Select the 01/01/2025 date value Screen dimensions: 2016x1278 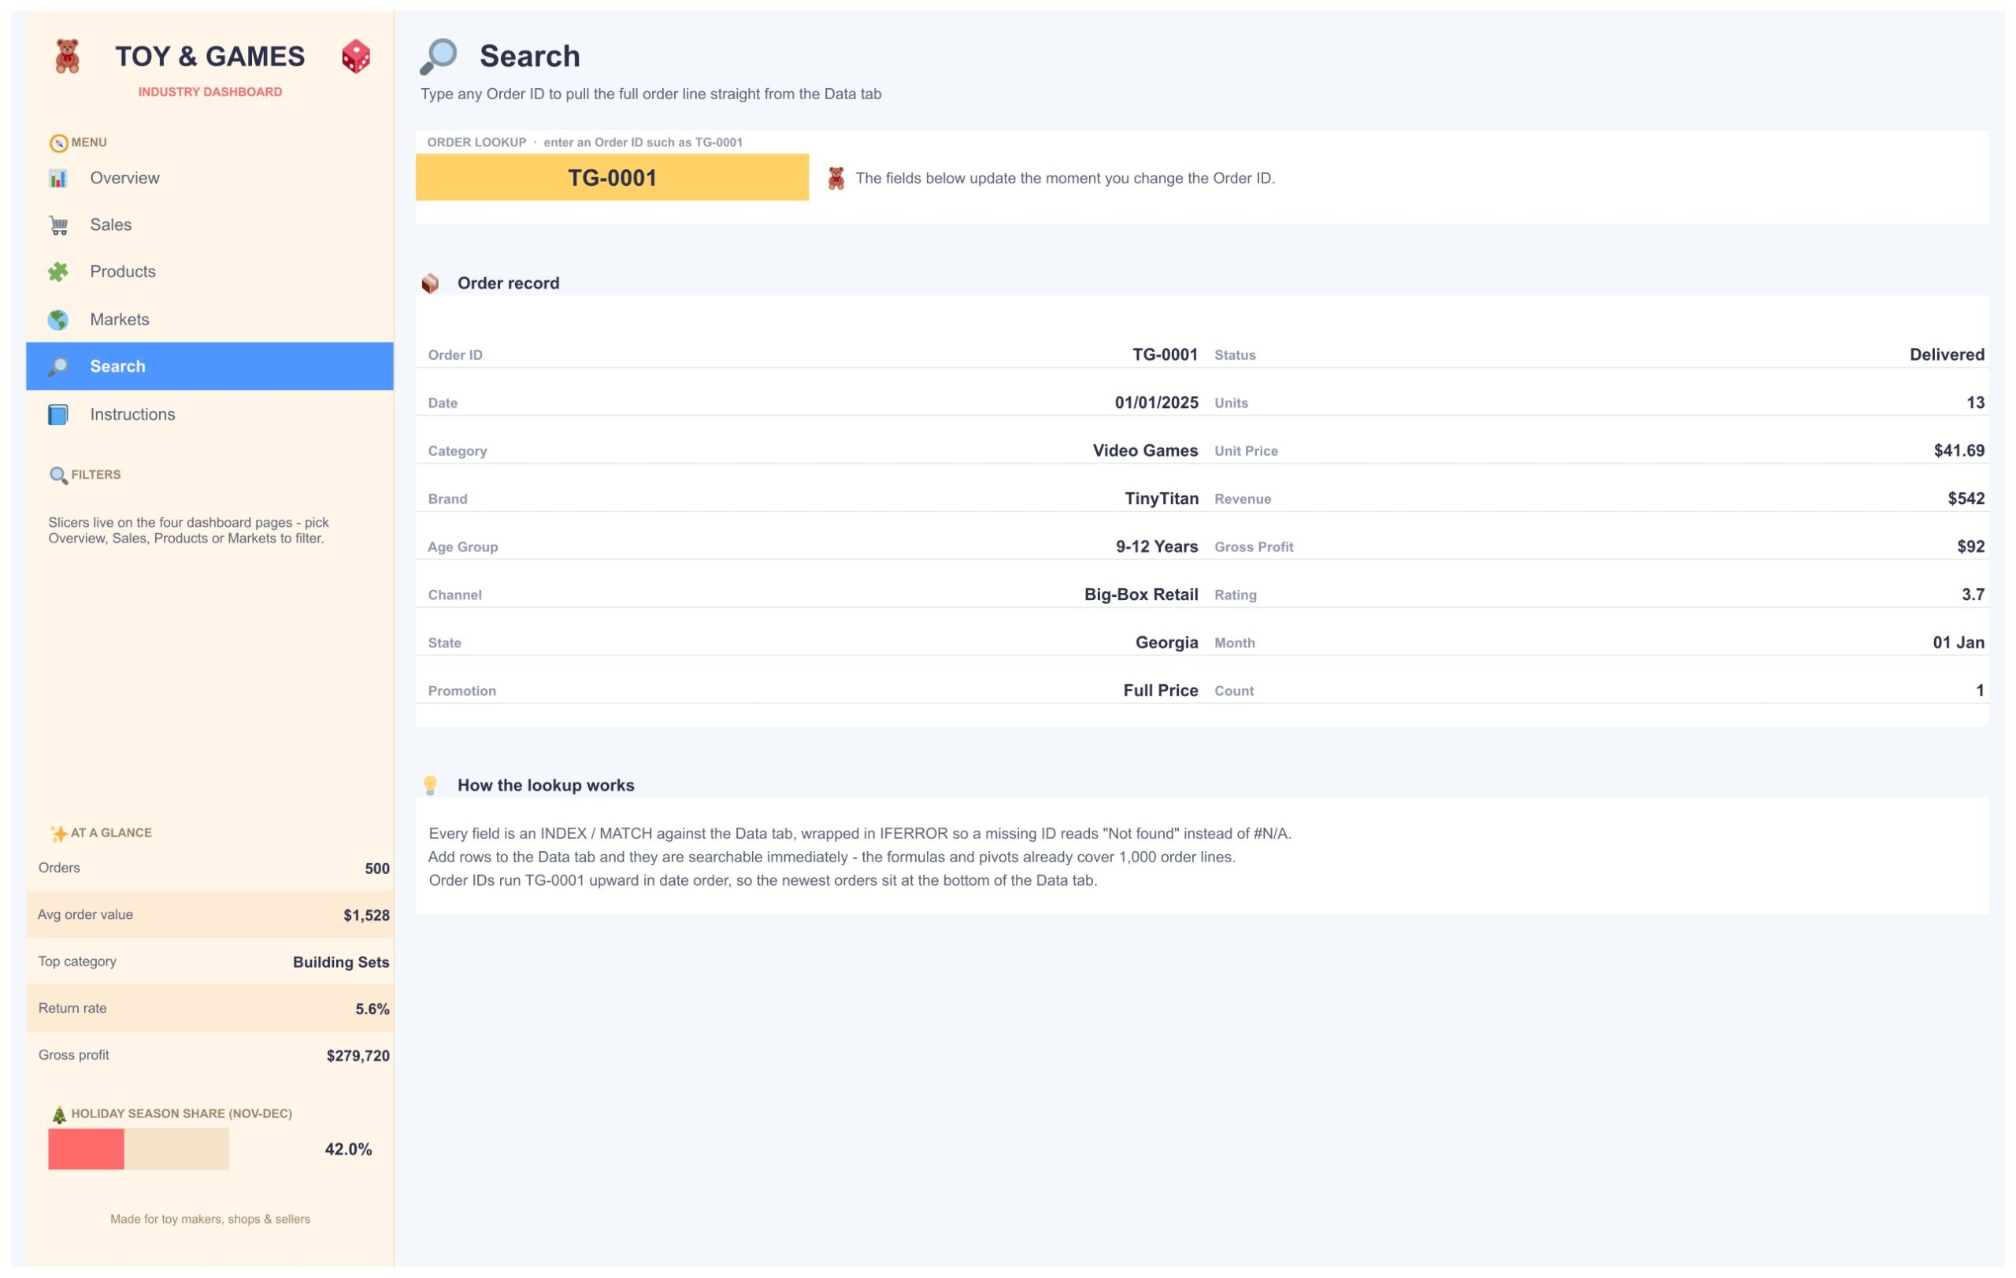(x=1157, y=402)
